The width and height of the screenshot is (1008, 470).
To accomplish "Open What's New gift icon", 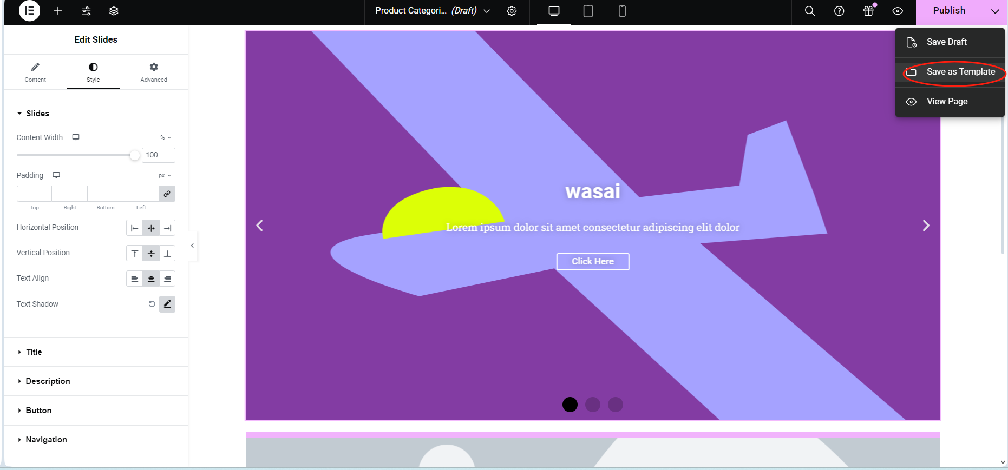I will click(868, 11).
